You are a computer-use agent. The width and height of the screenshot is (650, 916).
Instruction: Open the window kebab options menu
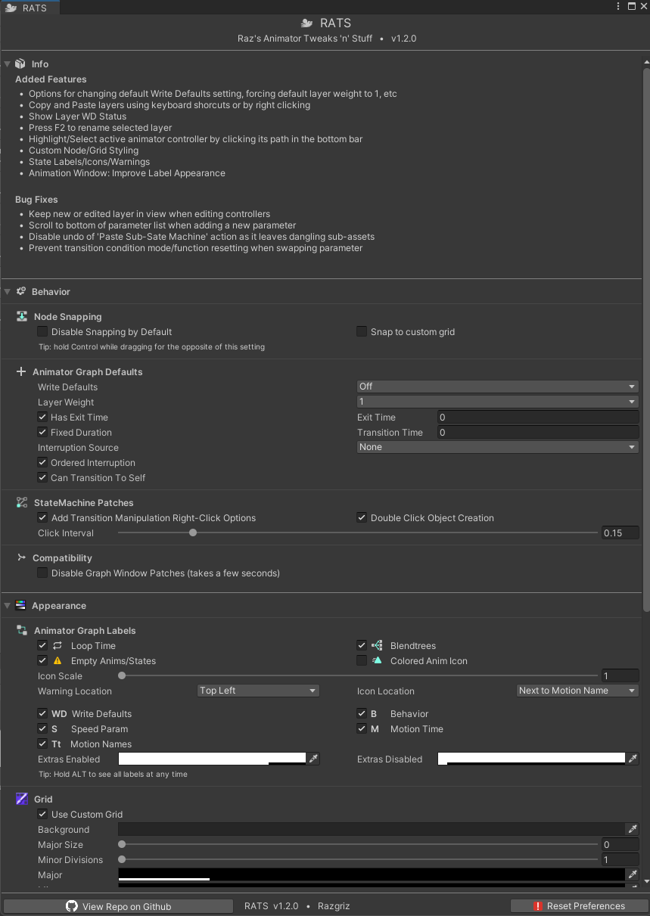(x=620, y=6)
